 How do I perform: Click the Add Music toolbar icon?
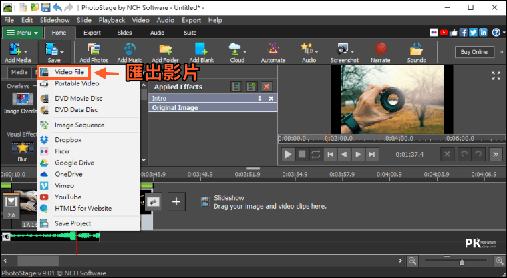(130, 49)
